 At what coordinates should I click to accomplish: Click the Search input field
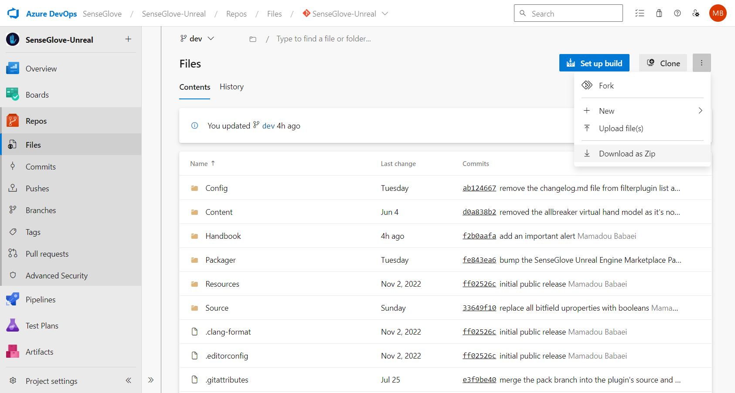coord(568,13)
